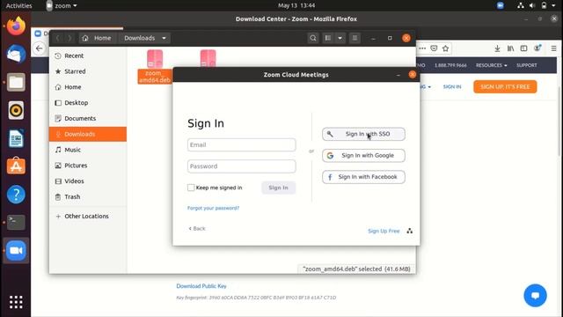Viewport: 563px width, 317px height.
Task: Expand the Downloads path dropdown
Action: tap(164, 38)
